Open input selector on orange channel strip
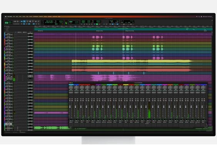This screenshot has width=217, height=145. point(170,87)
